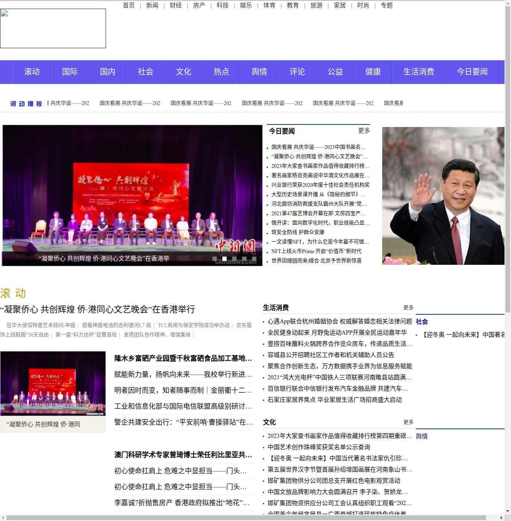The width and height of the screenshot is (511, 521).
Task: Click the vertical scrollbar down arrow
Action: (x=508, y=511)
